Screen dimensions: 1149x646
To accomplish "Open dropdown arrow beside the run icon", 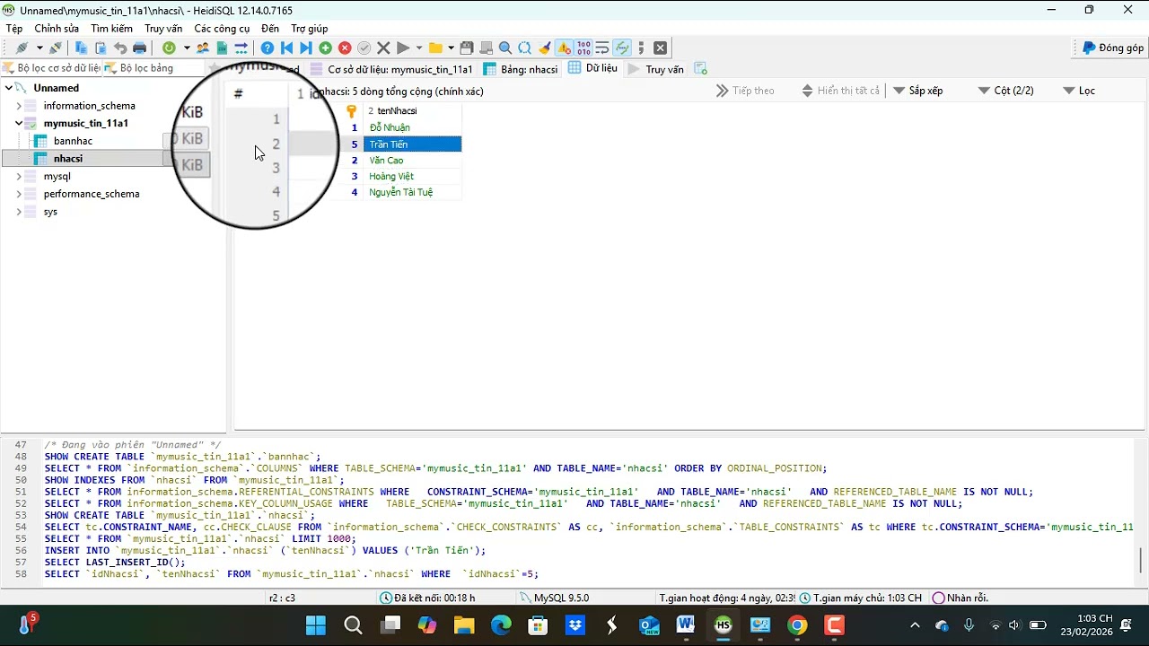I will point(419,48).
